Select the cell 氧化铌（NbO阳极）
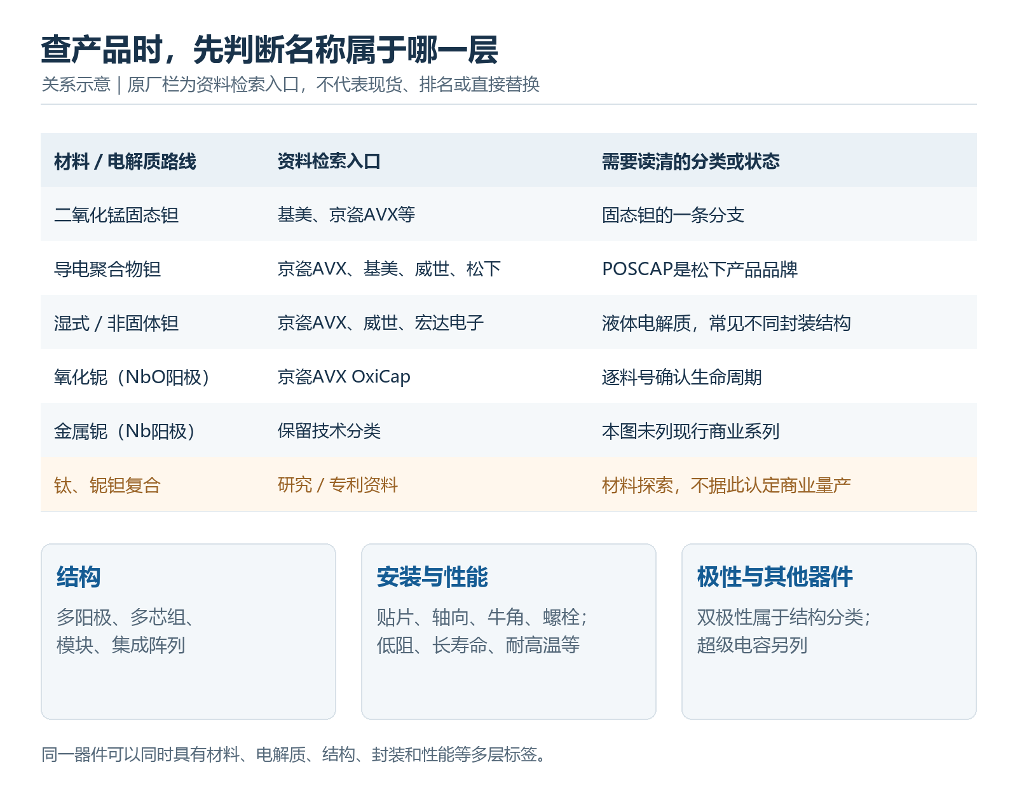Viewport: 1017px width, 788px height. (132, 377)
